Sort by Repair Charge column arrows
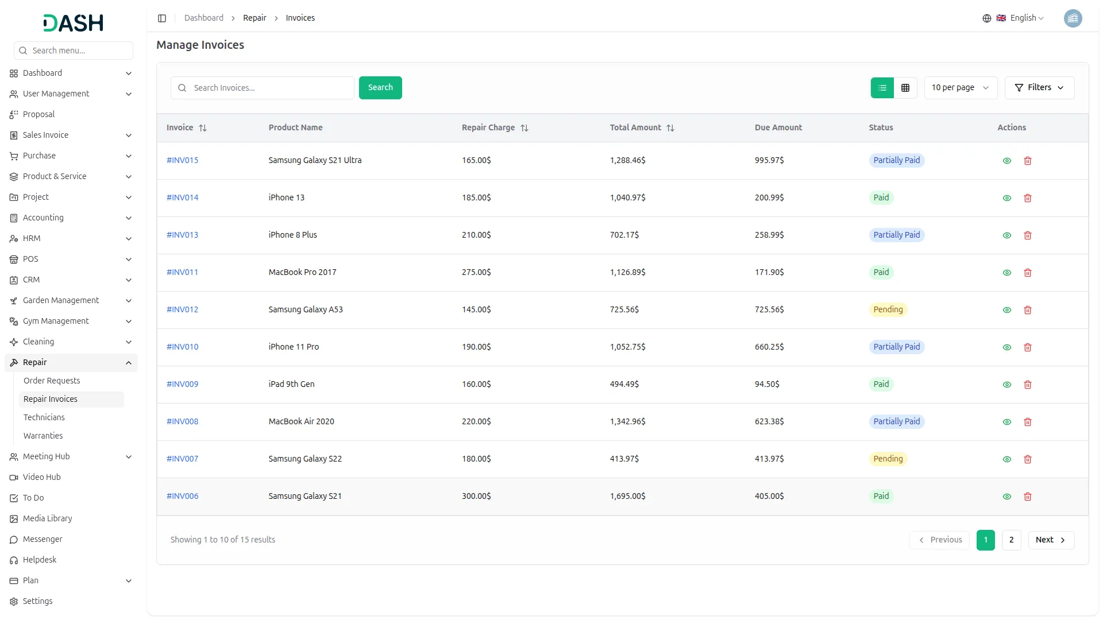The height and width of the screenshot is (620, 1103). [524, 128]
